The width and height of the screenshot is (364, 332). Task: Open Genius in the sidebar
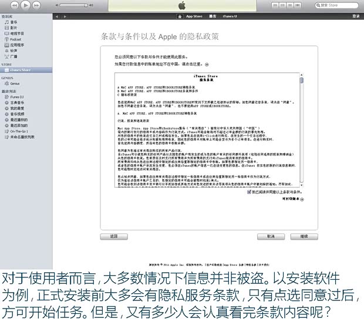(15, 83)
